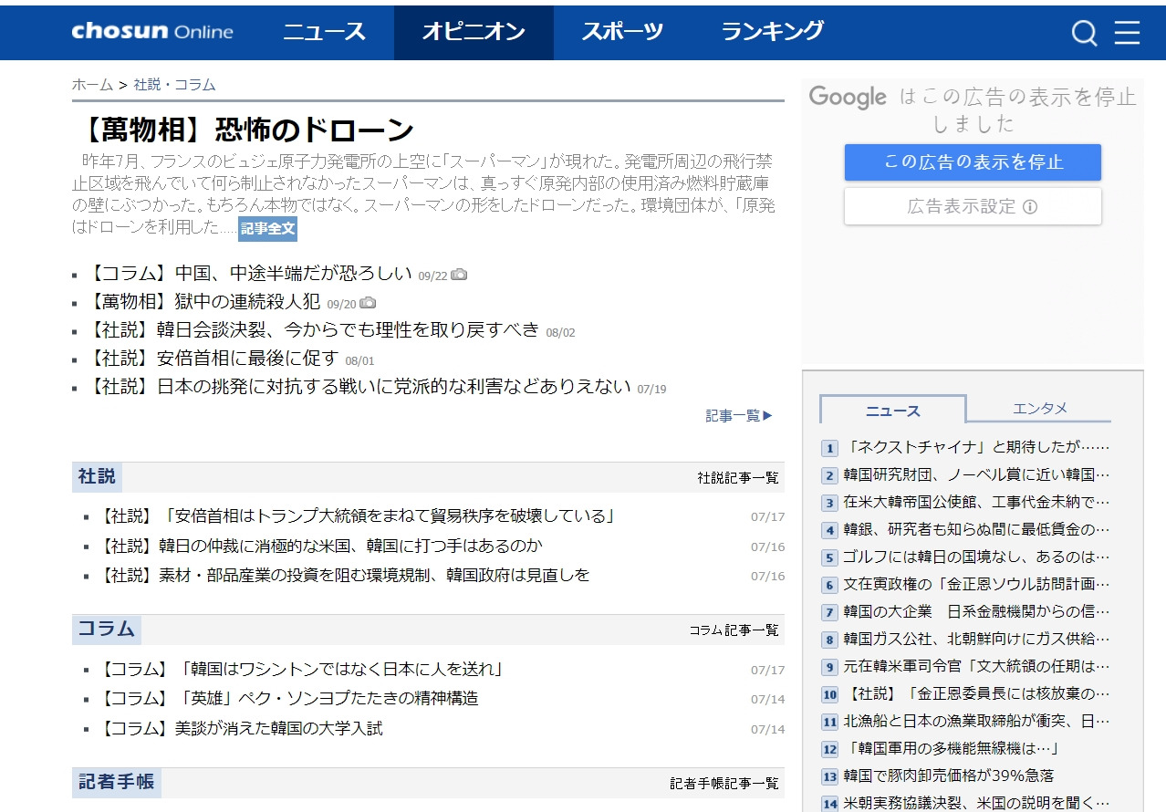This screenshot has height=812, width=1166.
Task: Open the search magnifier icon
Action: (1084, 34)
